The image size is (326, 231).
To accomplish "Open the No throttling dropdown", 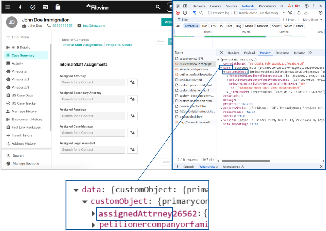I will (272, 13).
